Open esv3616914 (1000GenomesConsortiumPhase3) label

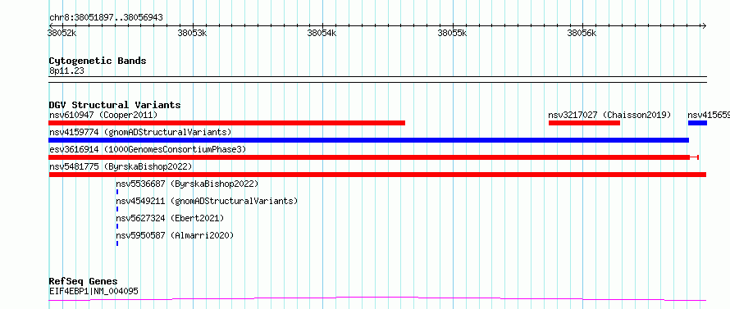pos(148,149)
